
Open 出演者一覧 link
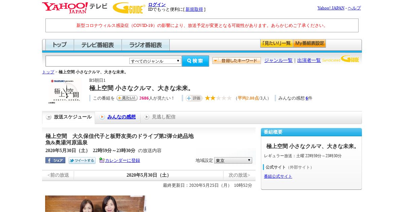(x=309, y=61)
